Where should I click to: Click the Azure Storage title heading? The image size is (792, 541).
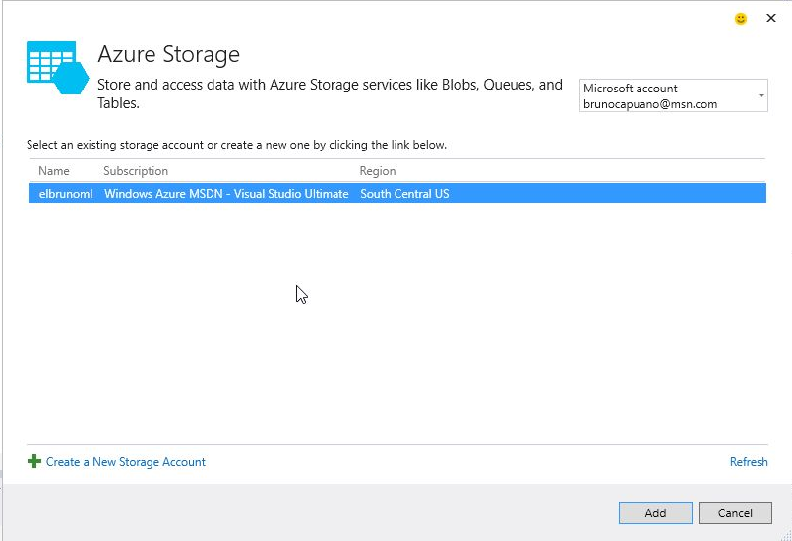[168, 54]
